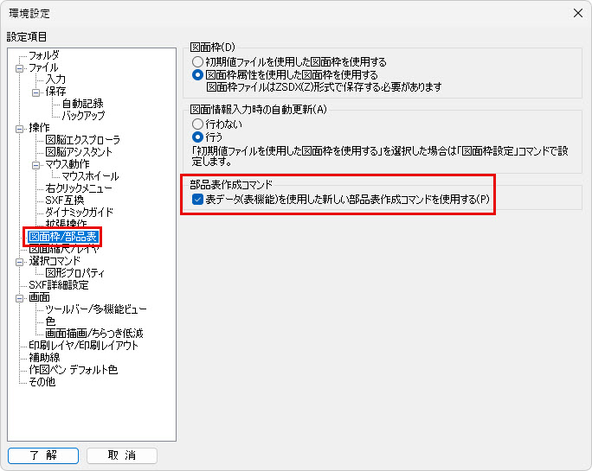Close the 環境設定 dialog window

coord(577,12)
